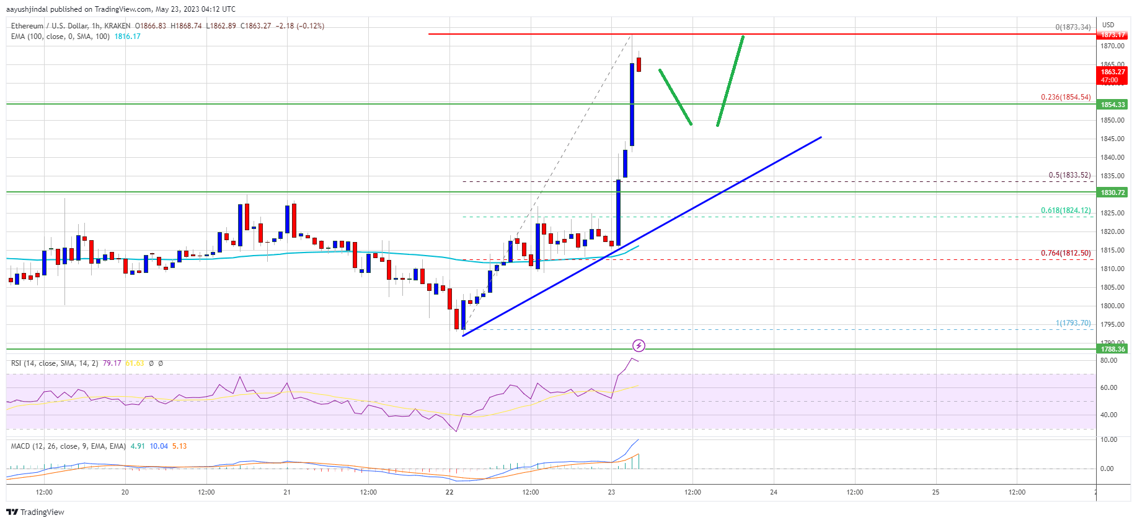Select the MACD (12, 26, close, 9, EMA, EMA) legend
The height and width of the screenshot is (523, 1137).
point(68,446)
